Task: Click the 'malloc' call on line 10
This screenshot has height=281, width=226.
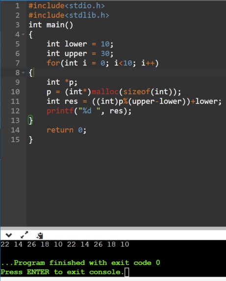Action: (105, 92)
